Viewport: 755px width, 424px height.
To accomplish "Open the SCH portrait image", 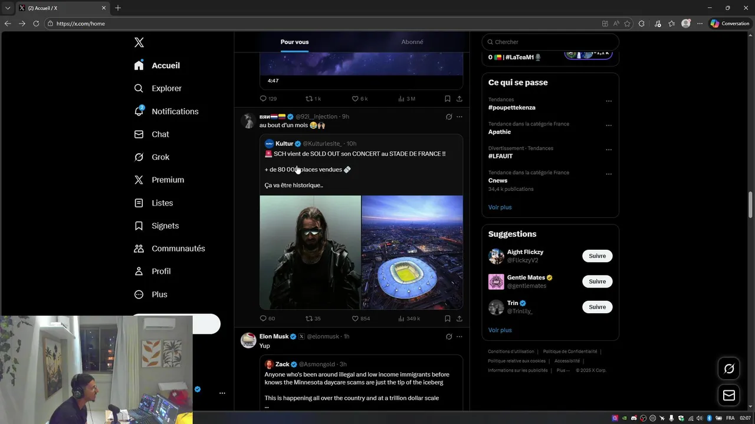I will (310, 252).
